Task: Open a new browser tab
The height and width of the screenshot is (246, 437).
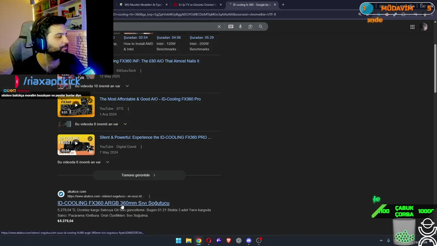Action: point(283,5)
